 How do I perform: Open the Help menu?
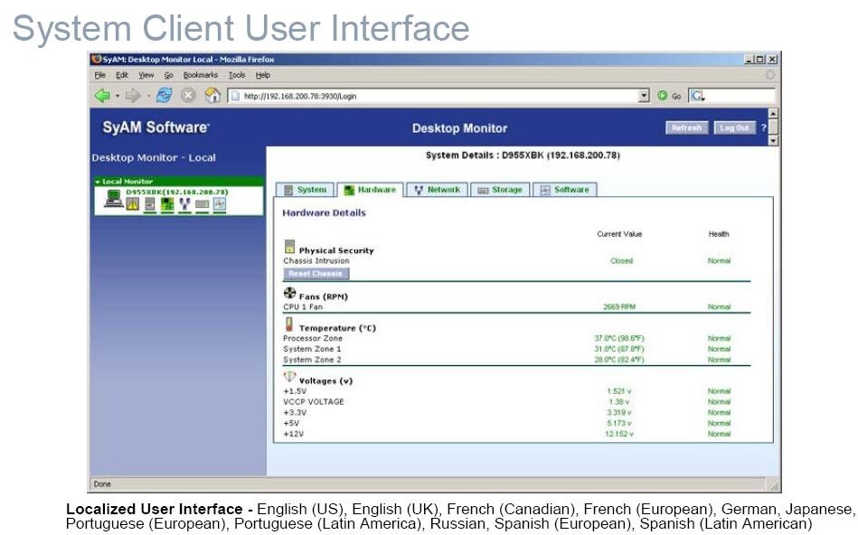point(263,75)
